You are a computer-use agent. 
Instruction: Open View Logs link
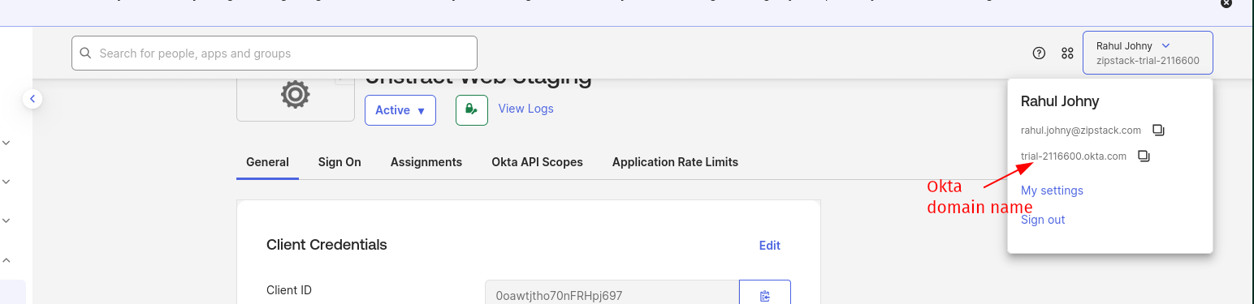pyautogui.click(x=525, y=109)
